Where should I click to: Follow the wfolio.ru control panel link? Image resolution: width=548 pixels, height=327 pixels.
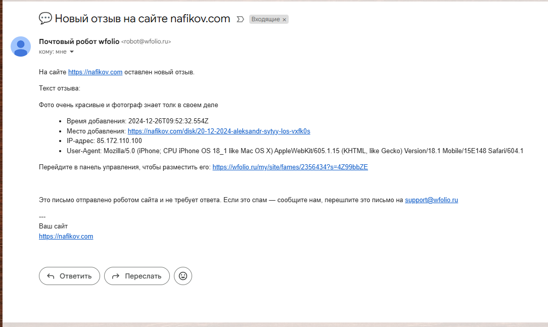click(x=290, y=167)
